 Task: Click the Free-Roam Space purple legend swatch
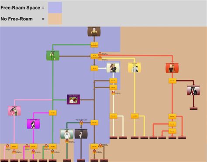coord(55,7)
